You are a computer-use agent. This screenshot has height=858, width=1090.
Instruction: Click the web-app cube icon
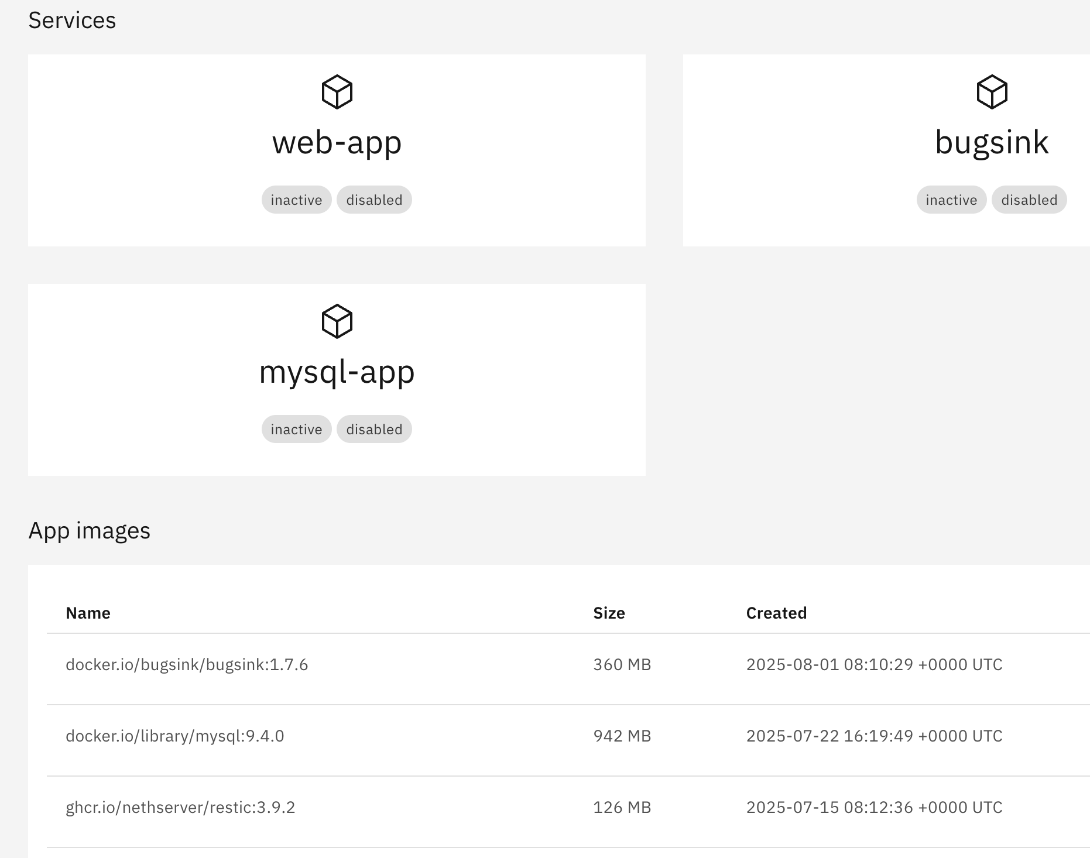pos(337,92)
